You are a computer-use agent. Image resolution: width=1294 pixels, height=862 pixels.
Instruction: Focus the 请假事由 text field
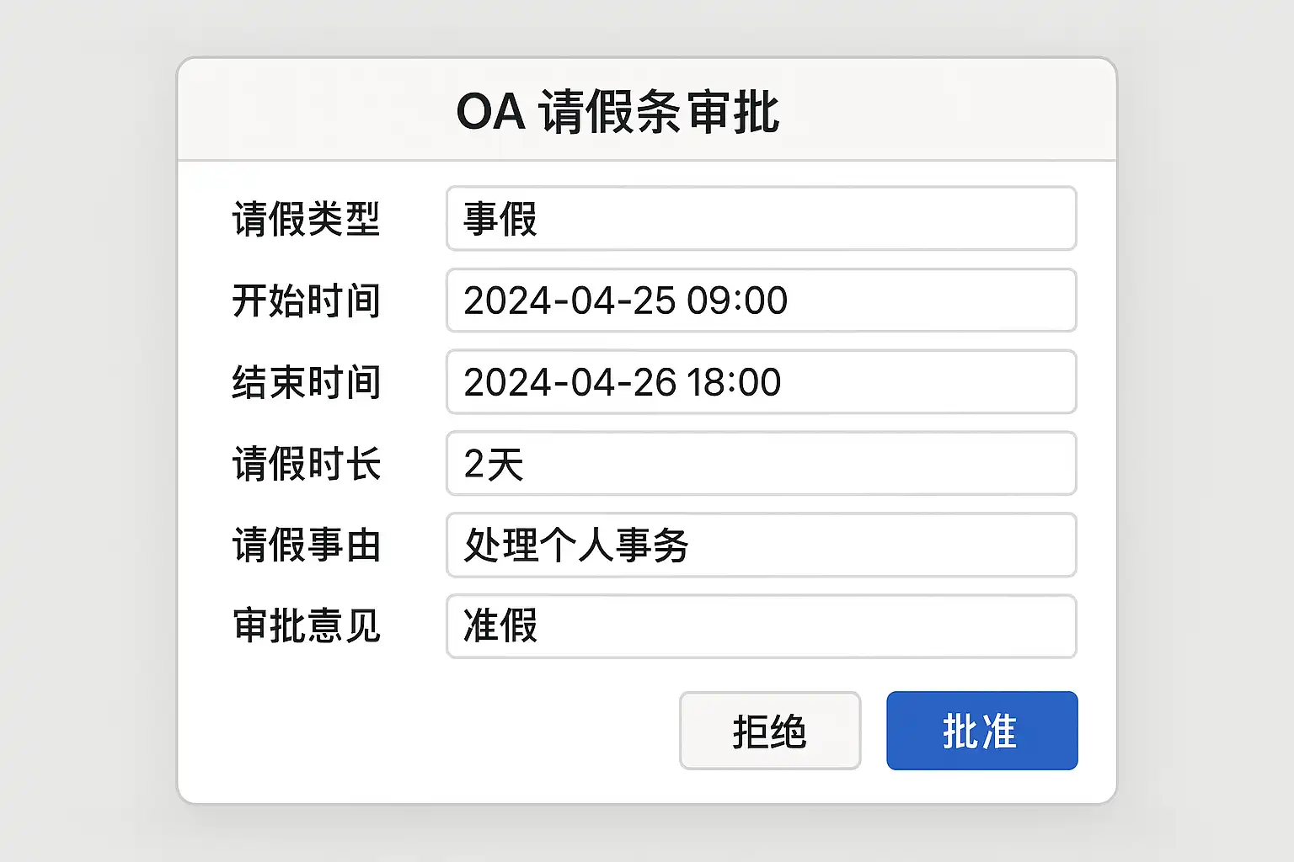point(761,545)
